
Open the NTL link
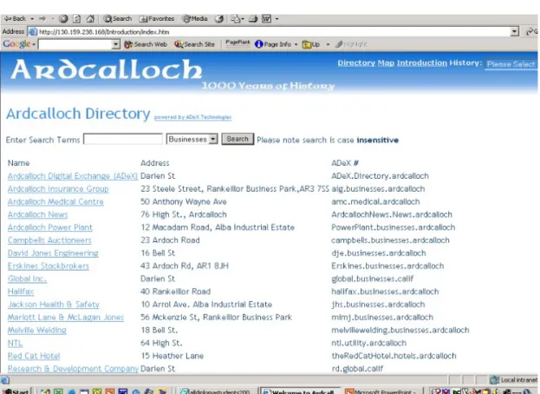coord(15,343)
